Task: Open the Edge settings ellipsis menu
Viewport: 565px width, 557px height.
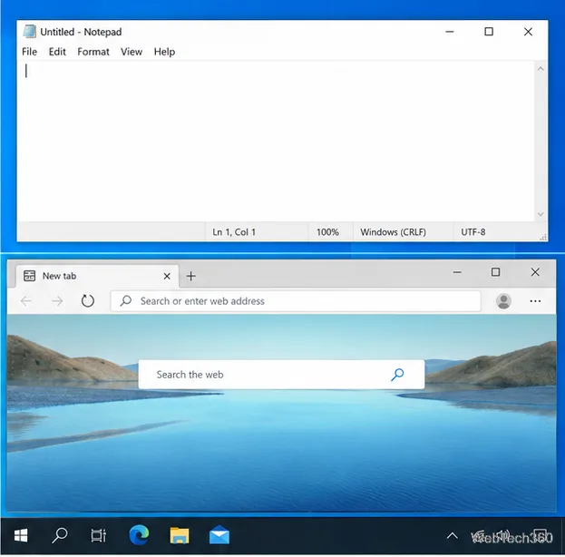Action: tap(535, 301)
